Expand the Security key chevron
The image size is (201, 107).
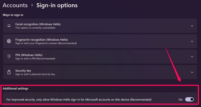192,72
